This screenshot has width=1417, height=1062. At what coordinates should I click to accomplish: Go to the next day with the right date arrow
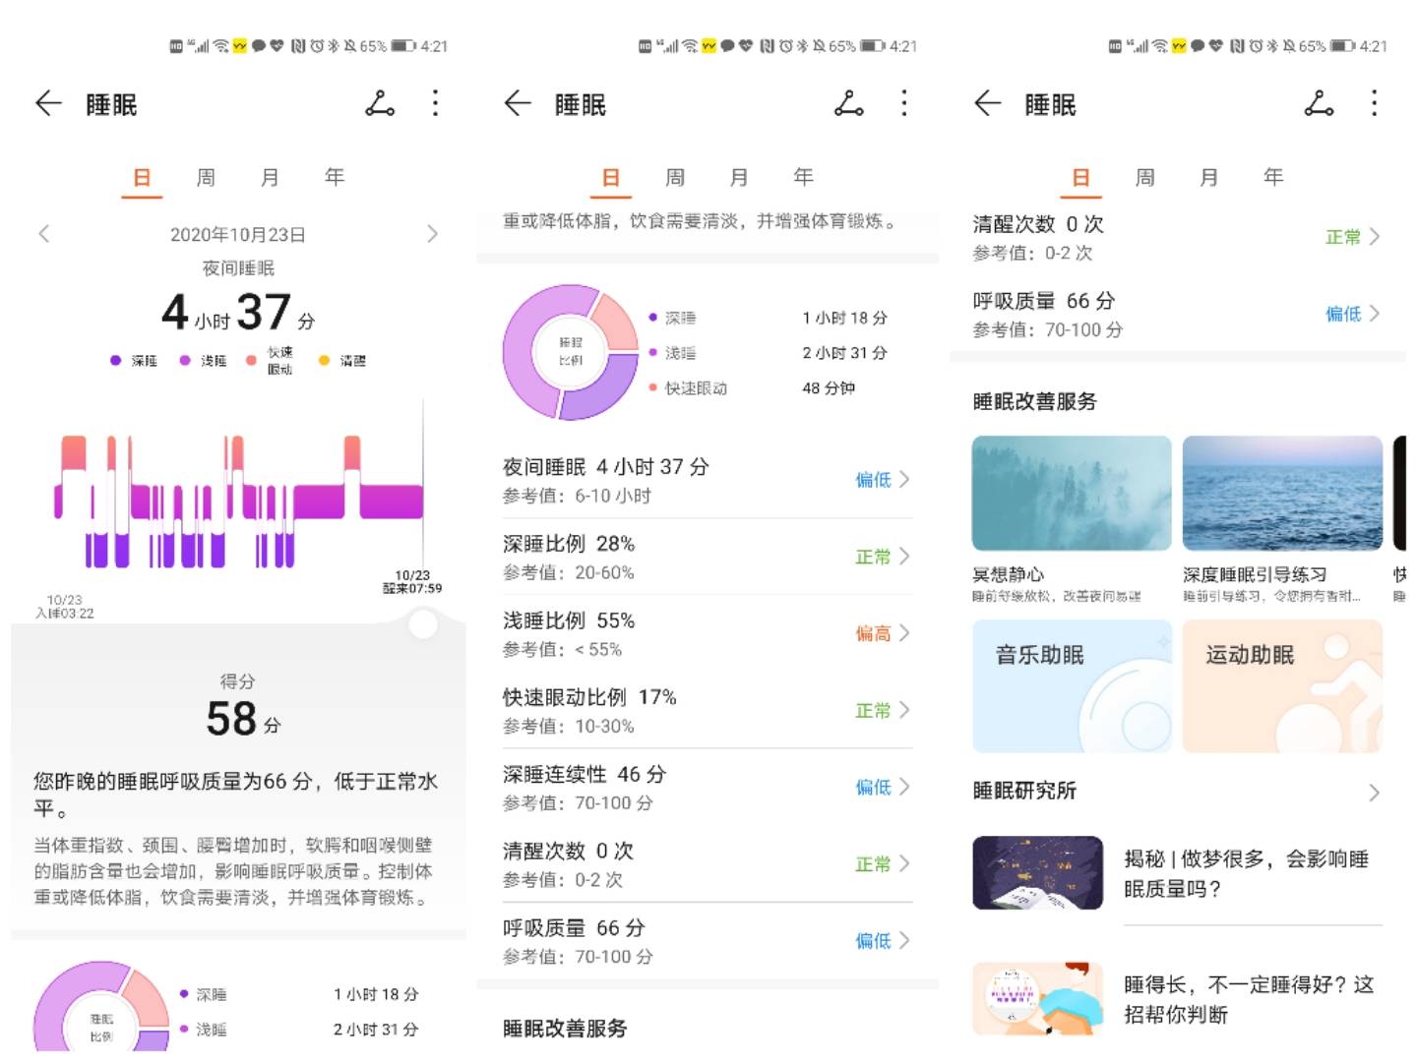coord(432,234)
